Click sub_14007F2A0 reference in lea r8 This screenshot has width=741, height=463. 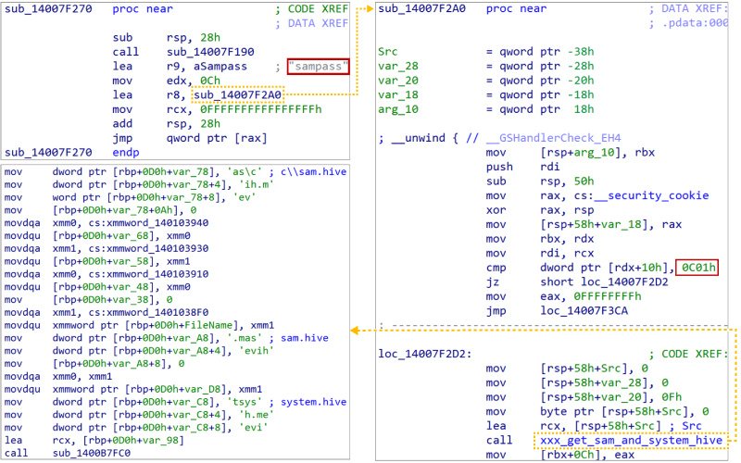pos(238,95)
